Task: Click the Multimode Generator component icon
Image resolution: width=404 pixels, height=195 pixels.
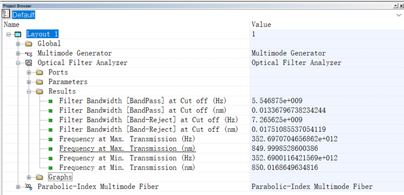Action: tap(29, 54)
